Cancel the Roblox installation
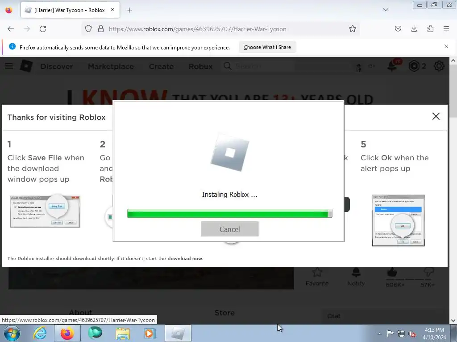 230,229
